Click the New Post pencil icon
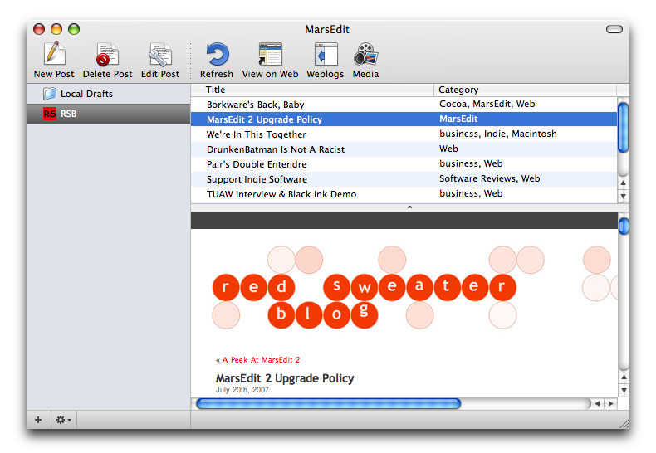 pyautogui.click(x=54, y=53)
